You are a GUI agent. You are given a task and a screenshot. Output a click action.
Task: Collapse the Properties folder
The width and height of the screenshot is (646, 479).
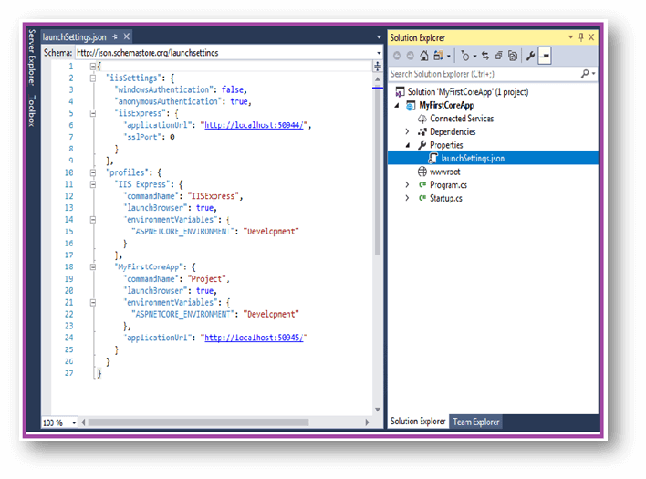(408, 145)
